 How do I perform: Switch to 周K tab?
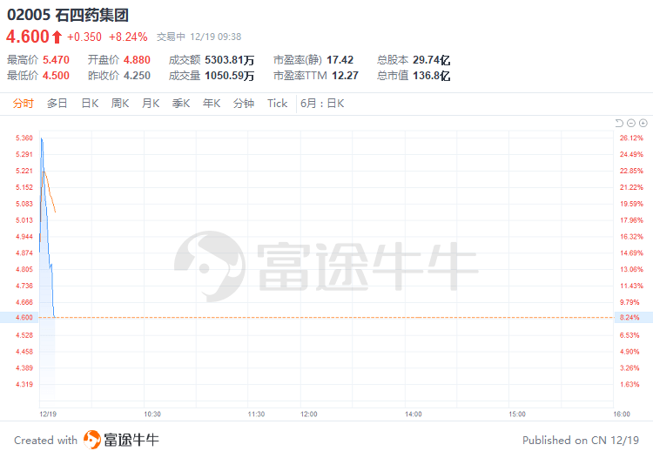point(120,104)
